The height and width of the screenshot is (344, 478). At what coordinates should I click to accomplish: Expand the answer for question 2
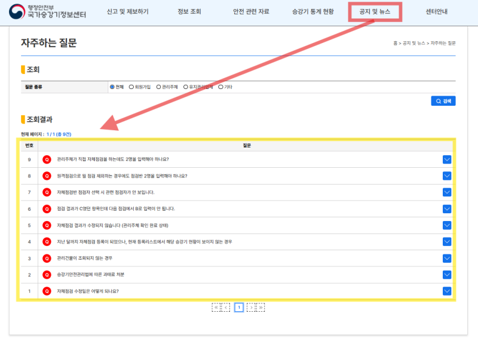pos(447,275)
